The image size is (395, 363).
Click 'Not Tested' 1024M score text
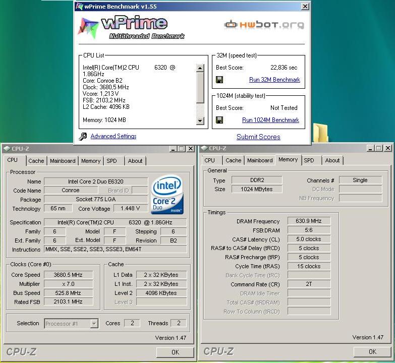(284, 108)
